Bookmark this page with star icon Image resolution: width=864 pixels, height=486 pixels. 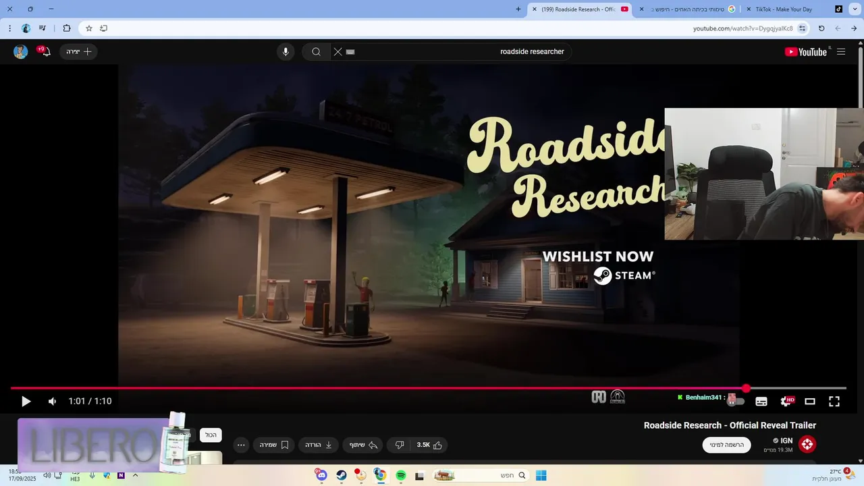pos(88,28)
